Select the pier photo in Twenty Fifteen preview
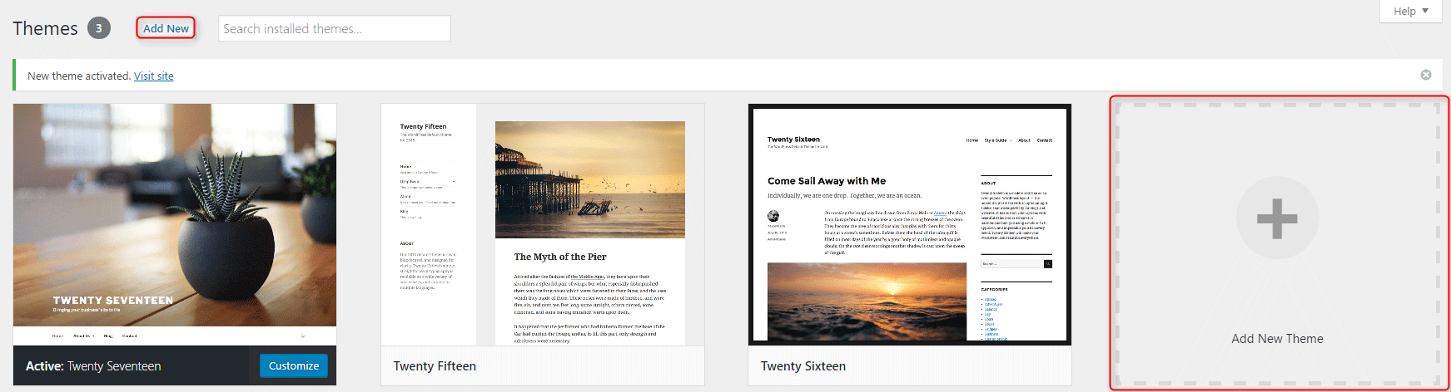Screen dimensions: 1451x392 [589, 179]
